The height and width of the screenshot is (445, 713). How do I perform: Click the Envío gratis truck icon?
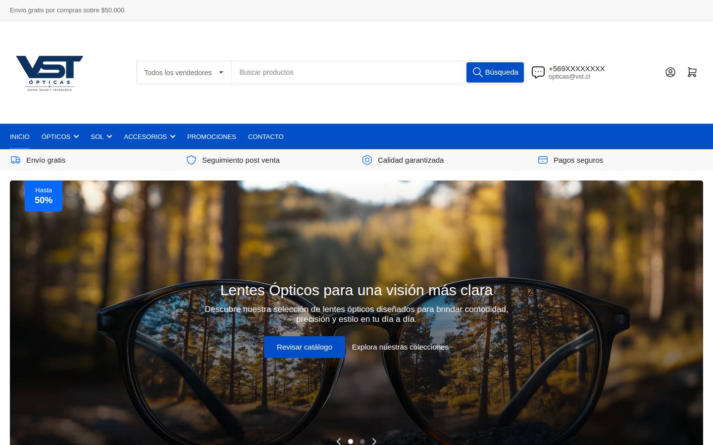click(16, 160)
